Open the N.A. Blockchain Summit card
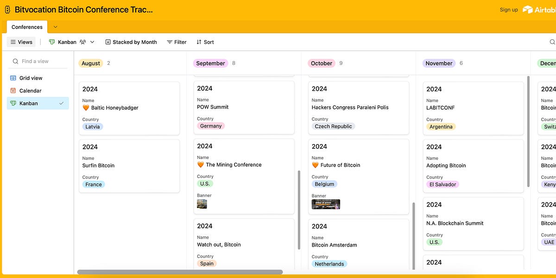 (x=473, y=224)
